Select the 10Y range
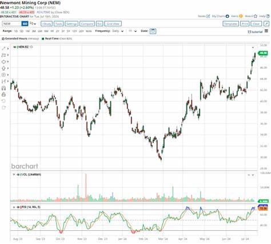This screenshot has width=271, height=244. 74,31
